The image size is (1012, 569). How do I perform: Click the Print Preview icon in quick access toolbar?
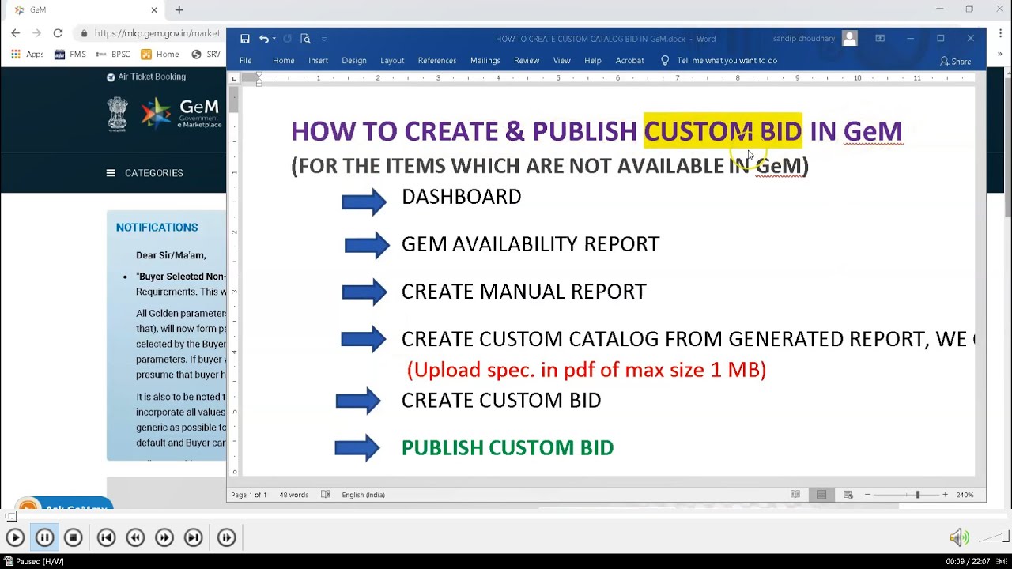point(305,39)
